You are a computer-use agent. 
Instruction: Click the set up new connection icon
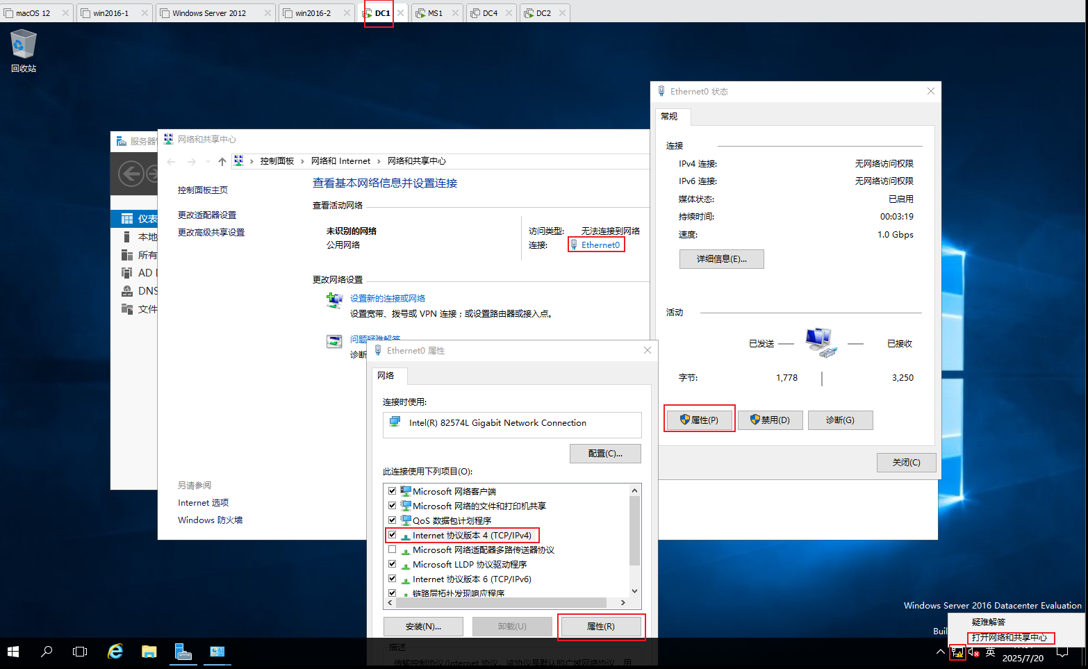click(334, 301)
